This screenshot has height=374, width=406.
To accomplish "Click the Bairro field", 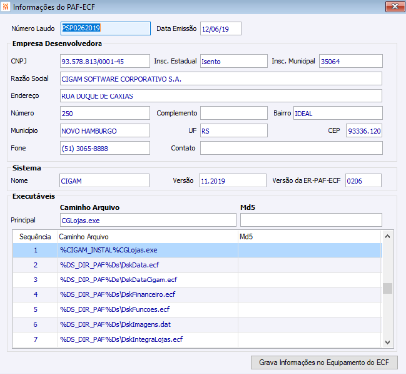I will [338, 113].
